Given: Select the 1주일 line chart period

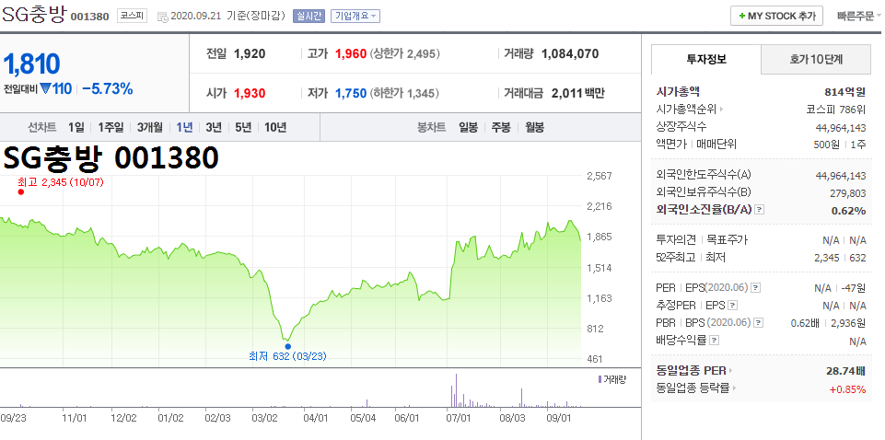Looking at the screenshot, I should pyautogui.click(x=111, y=127).
